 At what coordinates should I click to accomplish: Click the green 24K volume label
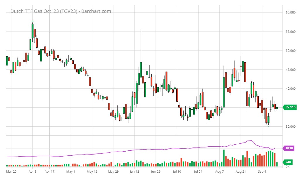(288, 162)
